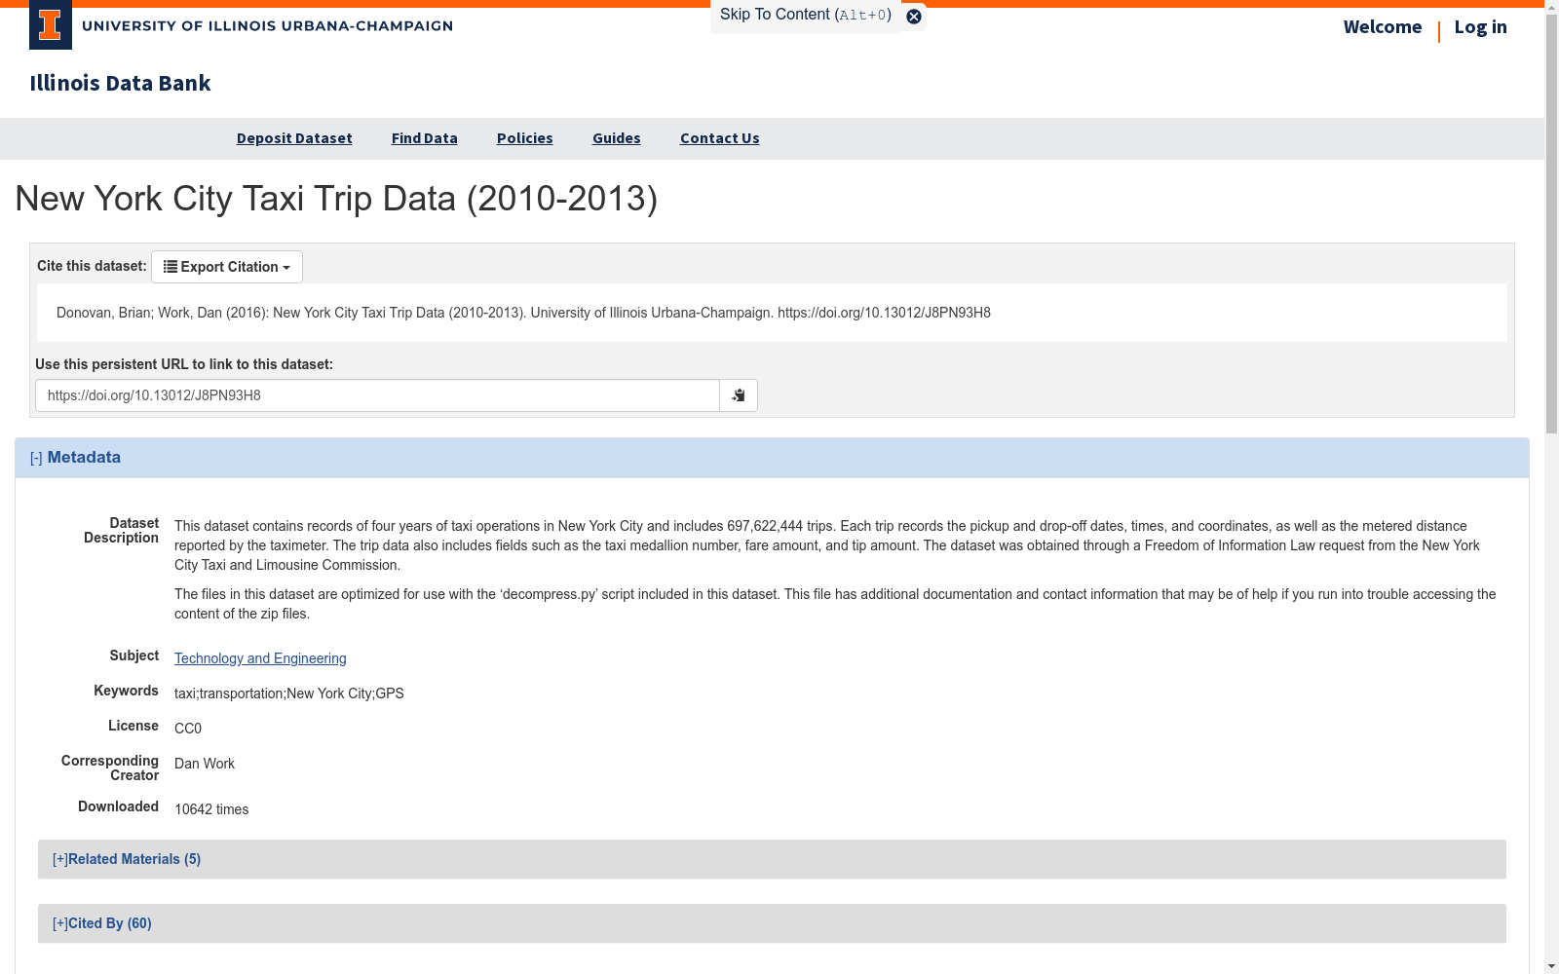Open the Technology and Engineering subject link
The width and height of the screenshot is (1559, 974).
[260, 658]
